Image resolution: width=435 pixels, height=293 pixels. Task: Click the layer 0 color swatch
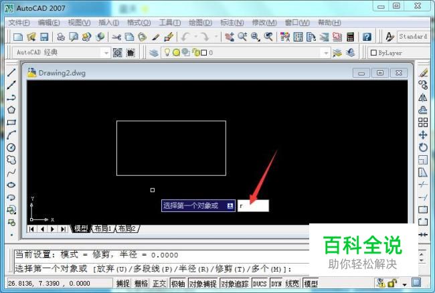coord(203,52)
